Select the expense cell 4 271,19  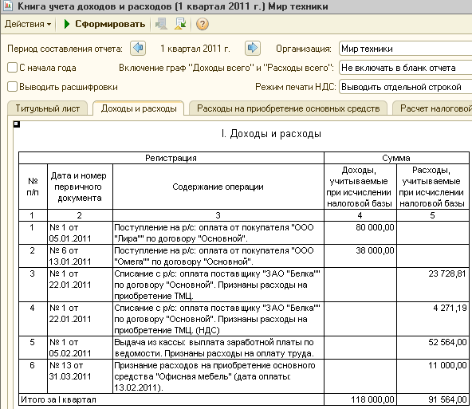[x=433, y=319]
